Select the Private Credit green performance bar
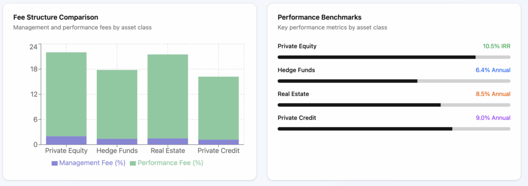This screenshot has height=186, width=528. click(x=219, y=108)
